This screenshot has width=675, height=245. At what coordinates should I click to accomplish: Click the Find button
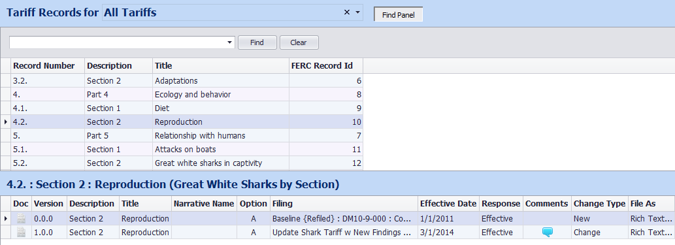(257, 42)
